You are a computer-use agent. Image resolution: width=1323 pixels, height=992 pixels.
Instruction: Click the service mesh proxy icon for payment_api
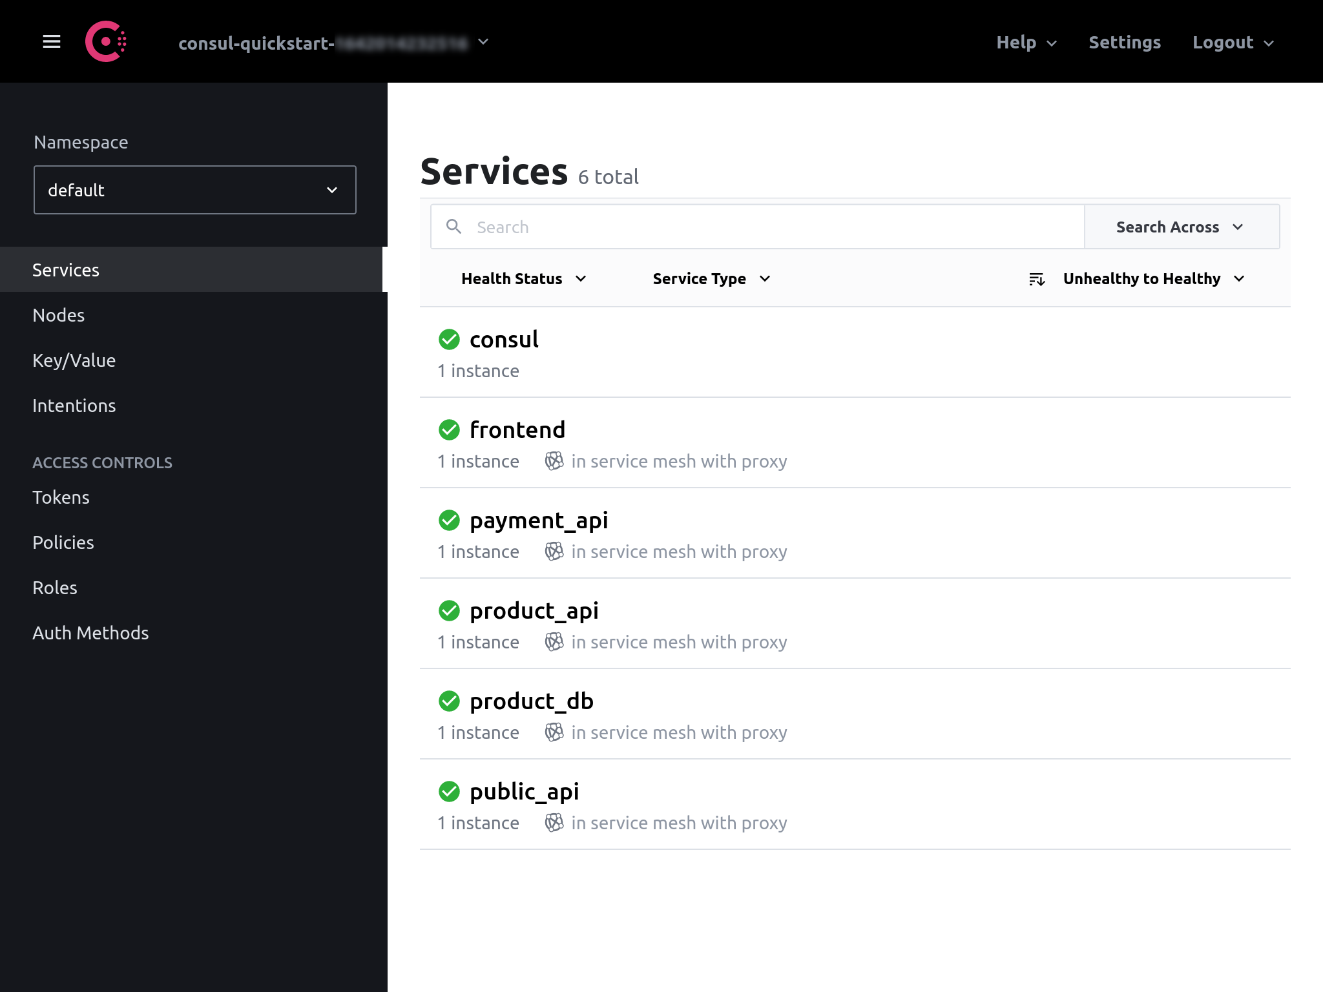pyautogui.click(x=552, y=552)
